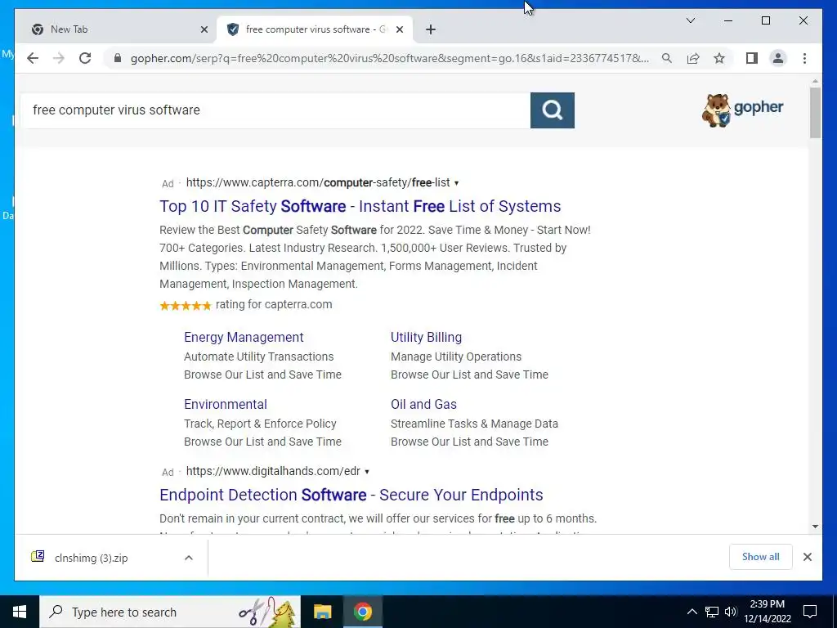
Task: Click the zoom magnifier in the address bar
Action: click(667, 58)
